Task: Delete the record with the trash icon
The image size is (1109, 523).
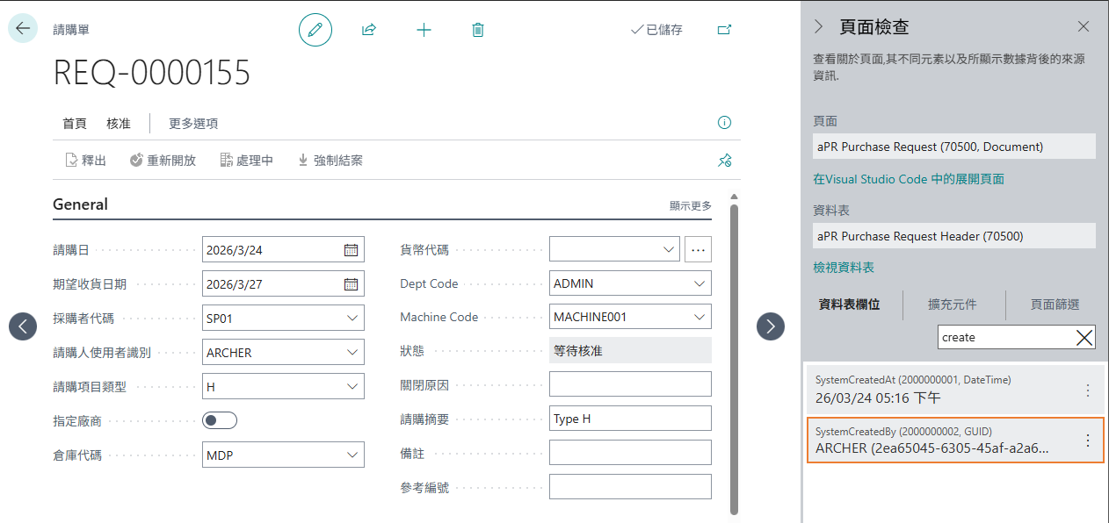Action: 478,30
